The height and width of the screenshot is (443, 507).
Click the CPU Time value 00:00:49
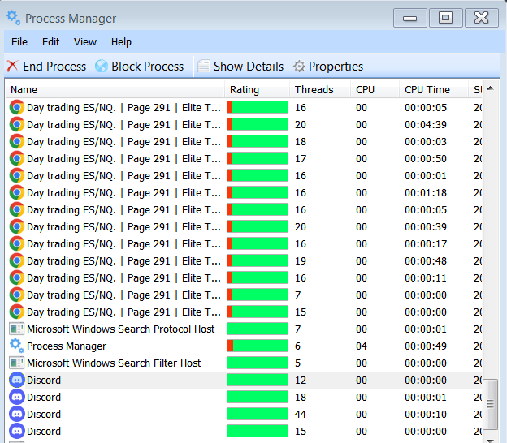click(x=426, y=346)
